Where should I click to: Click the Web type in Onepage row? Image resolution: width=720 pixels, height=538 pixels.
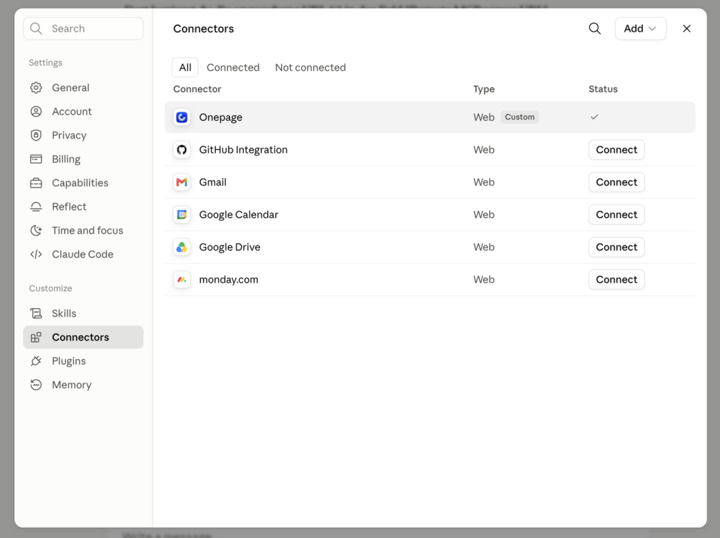484,117
